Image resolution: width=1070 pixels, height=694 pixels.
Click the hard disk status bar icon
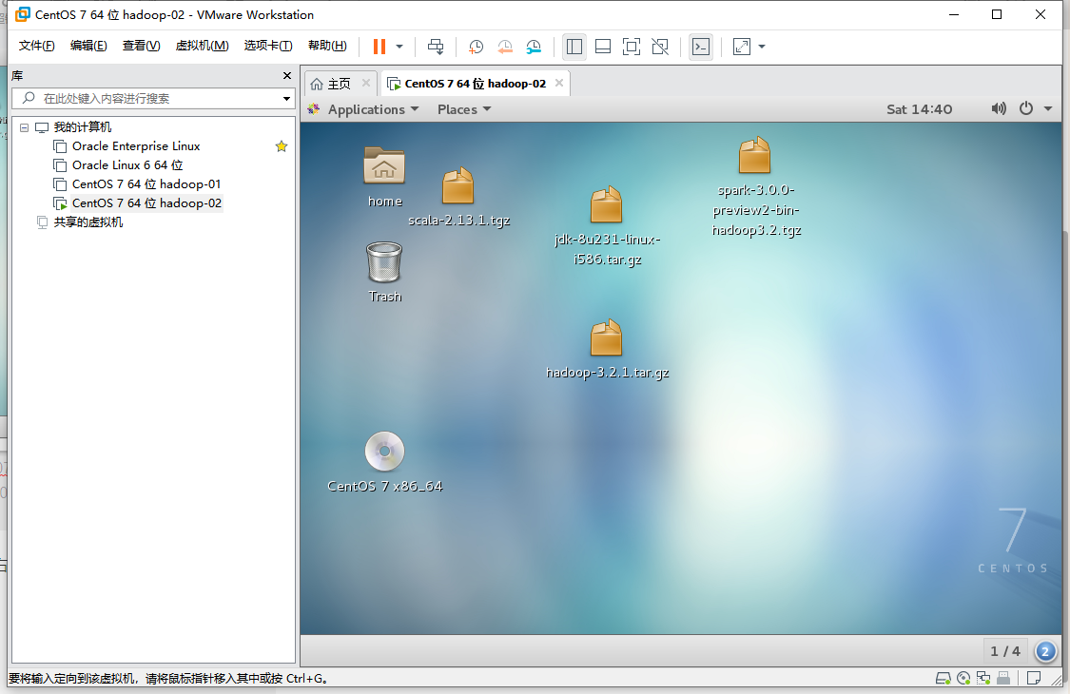pos(944,678)
